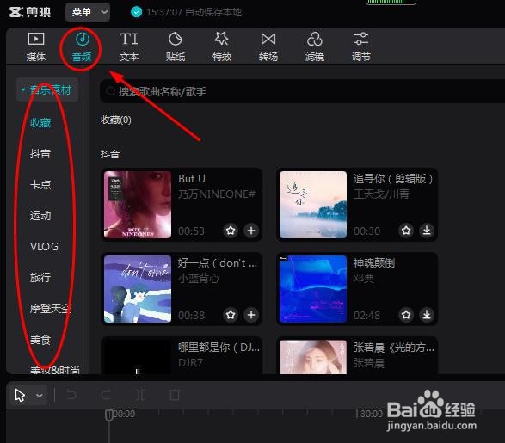Image resolution: width=505 pixels, height=443 pixels.
Task: Add 好一点 song to timeline
Action: [x=251, y=315]
